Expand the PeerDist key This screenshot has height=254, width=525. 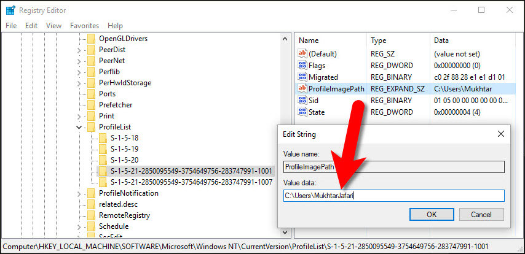click(x=79, y=50)
